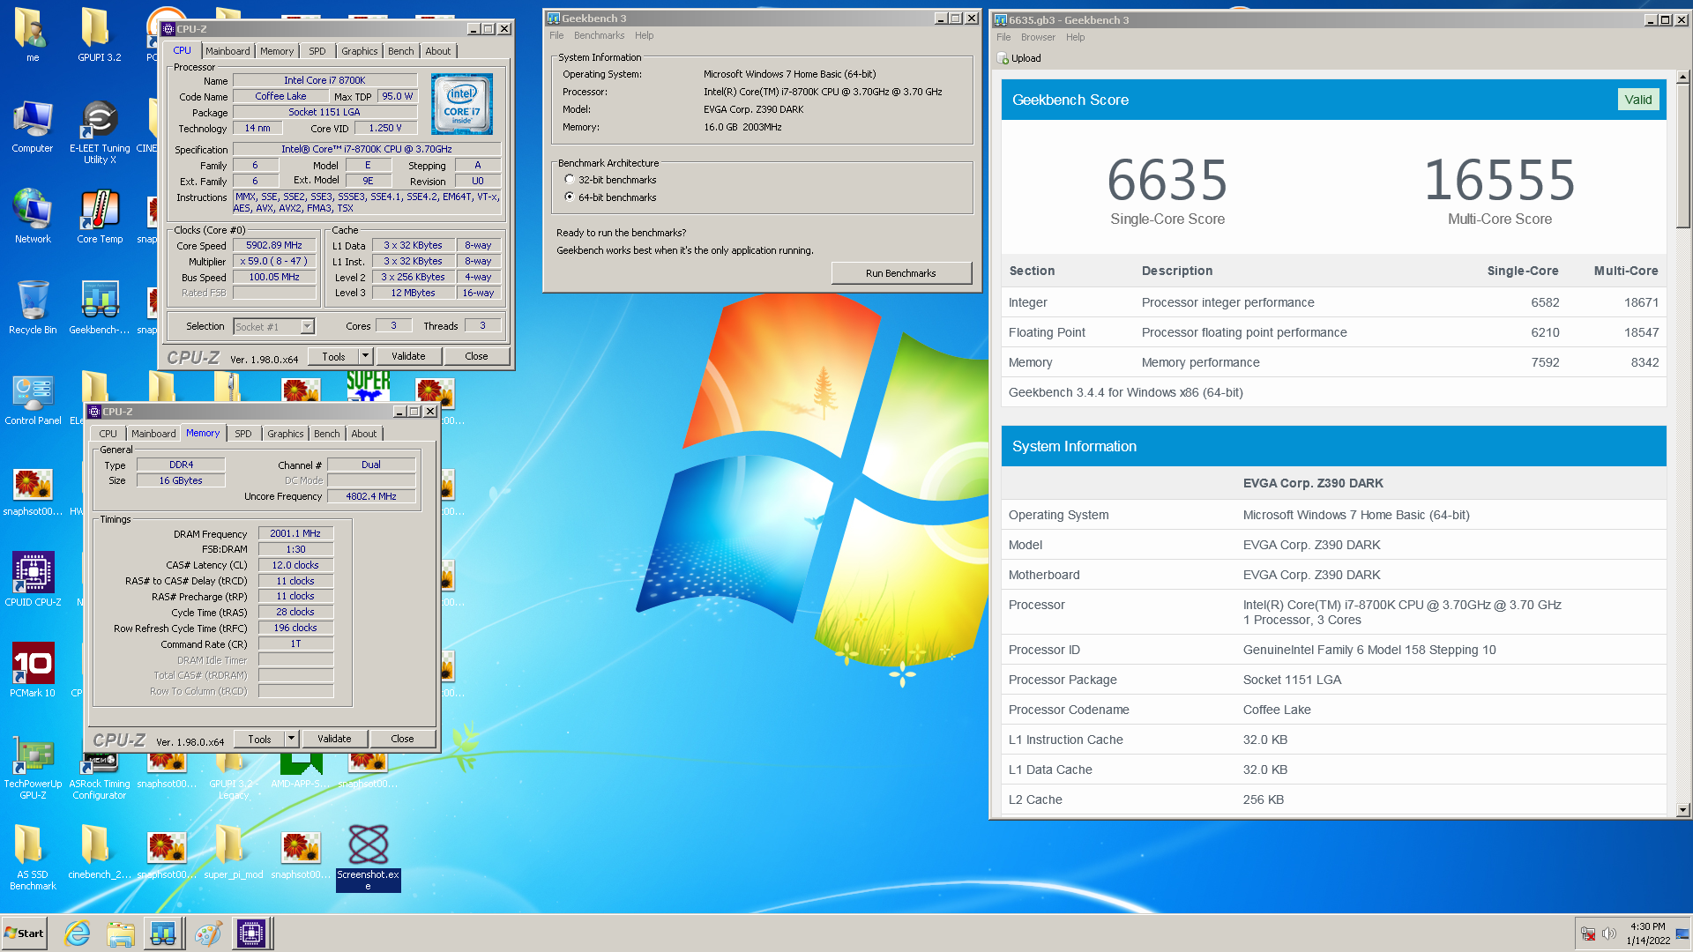The image size is (1693, 952).
Task: Click Tools button in upper CPU-Z
Action: click(x=333, y=356)
